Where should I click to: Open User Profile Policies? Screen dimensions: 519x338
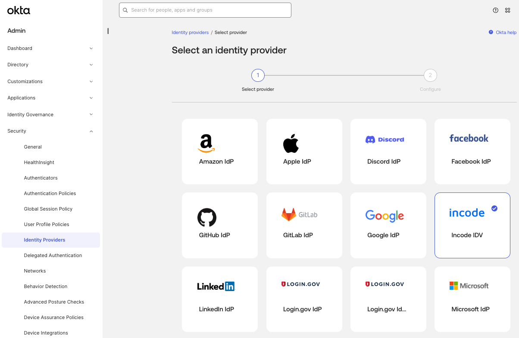point(47,224)
